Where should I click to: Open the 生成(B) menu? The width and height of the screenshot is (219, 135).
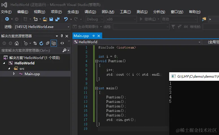(73, 12)
